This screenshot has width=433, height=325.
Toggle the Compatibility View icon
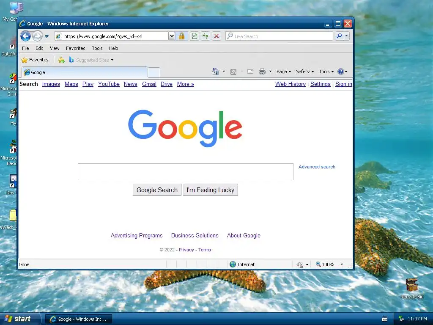(x=195, y=36)
